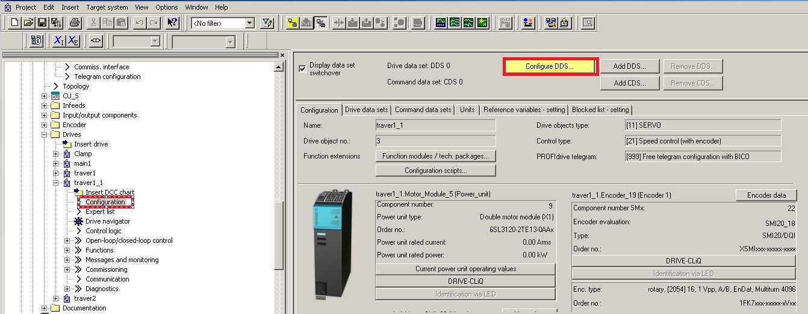The height and width of the screenshot is (314, 808).
Task: Click the third green oscilloscope-style icon
Action: coord(468,23)
